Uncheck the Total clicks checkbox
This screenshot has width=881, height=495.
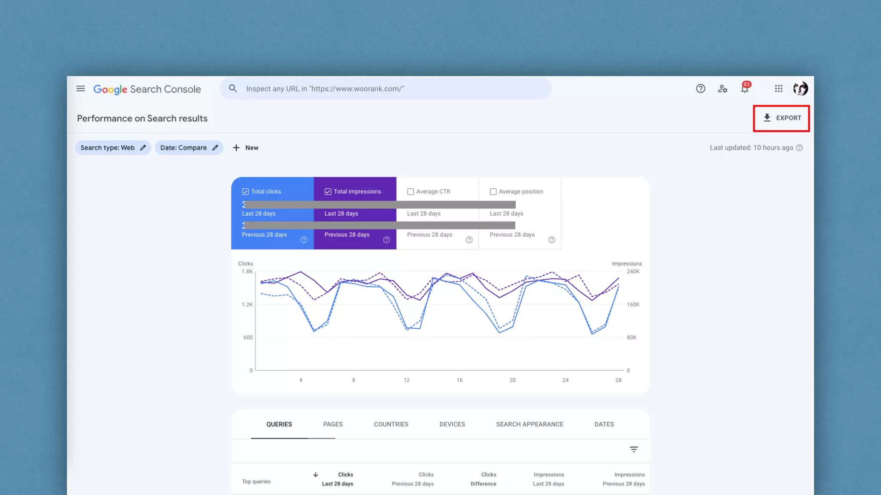[x=245, y=192]
